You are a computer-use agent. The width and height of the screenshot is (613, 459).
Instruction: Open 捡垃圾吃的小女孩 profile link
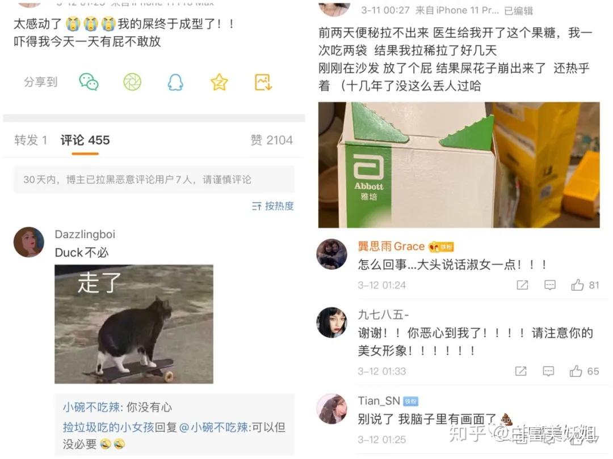coord(108,427)
